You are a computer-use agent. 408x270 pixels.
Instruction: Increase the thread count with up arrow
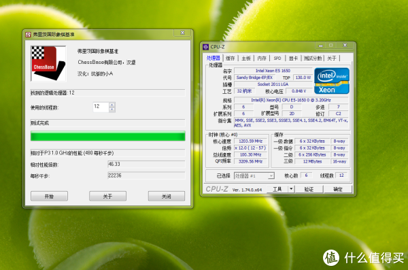tap(112, 105)
